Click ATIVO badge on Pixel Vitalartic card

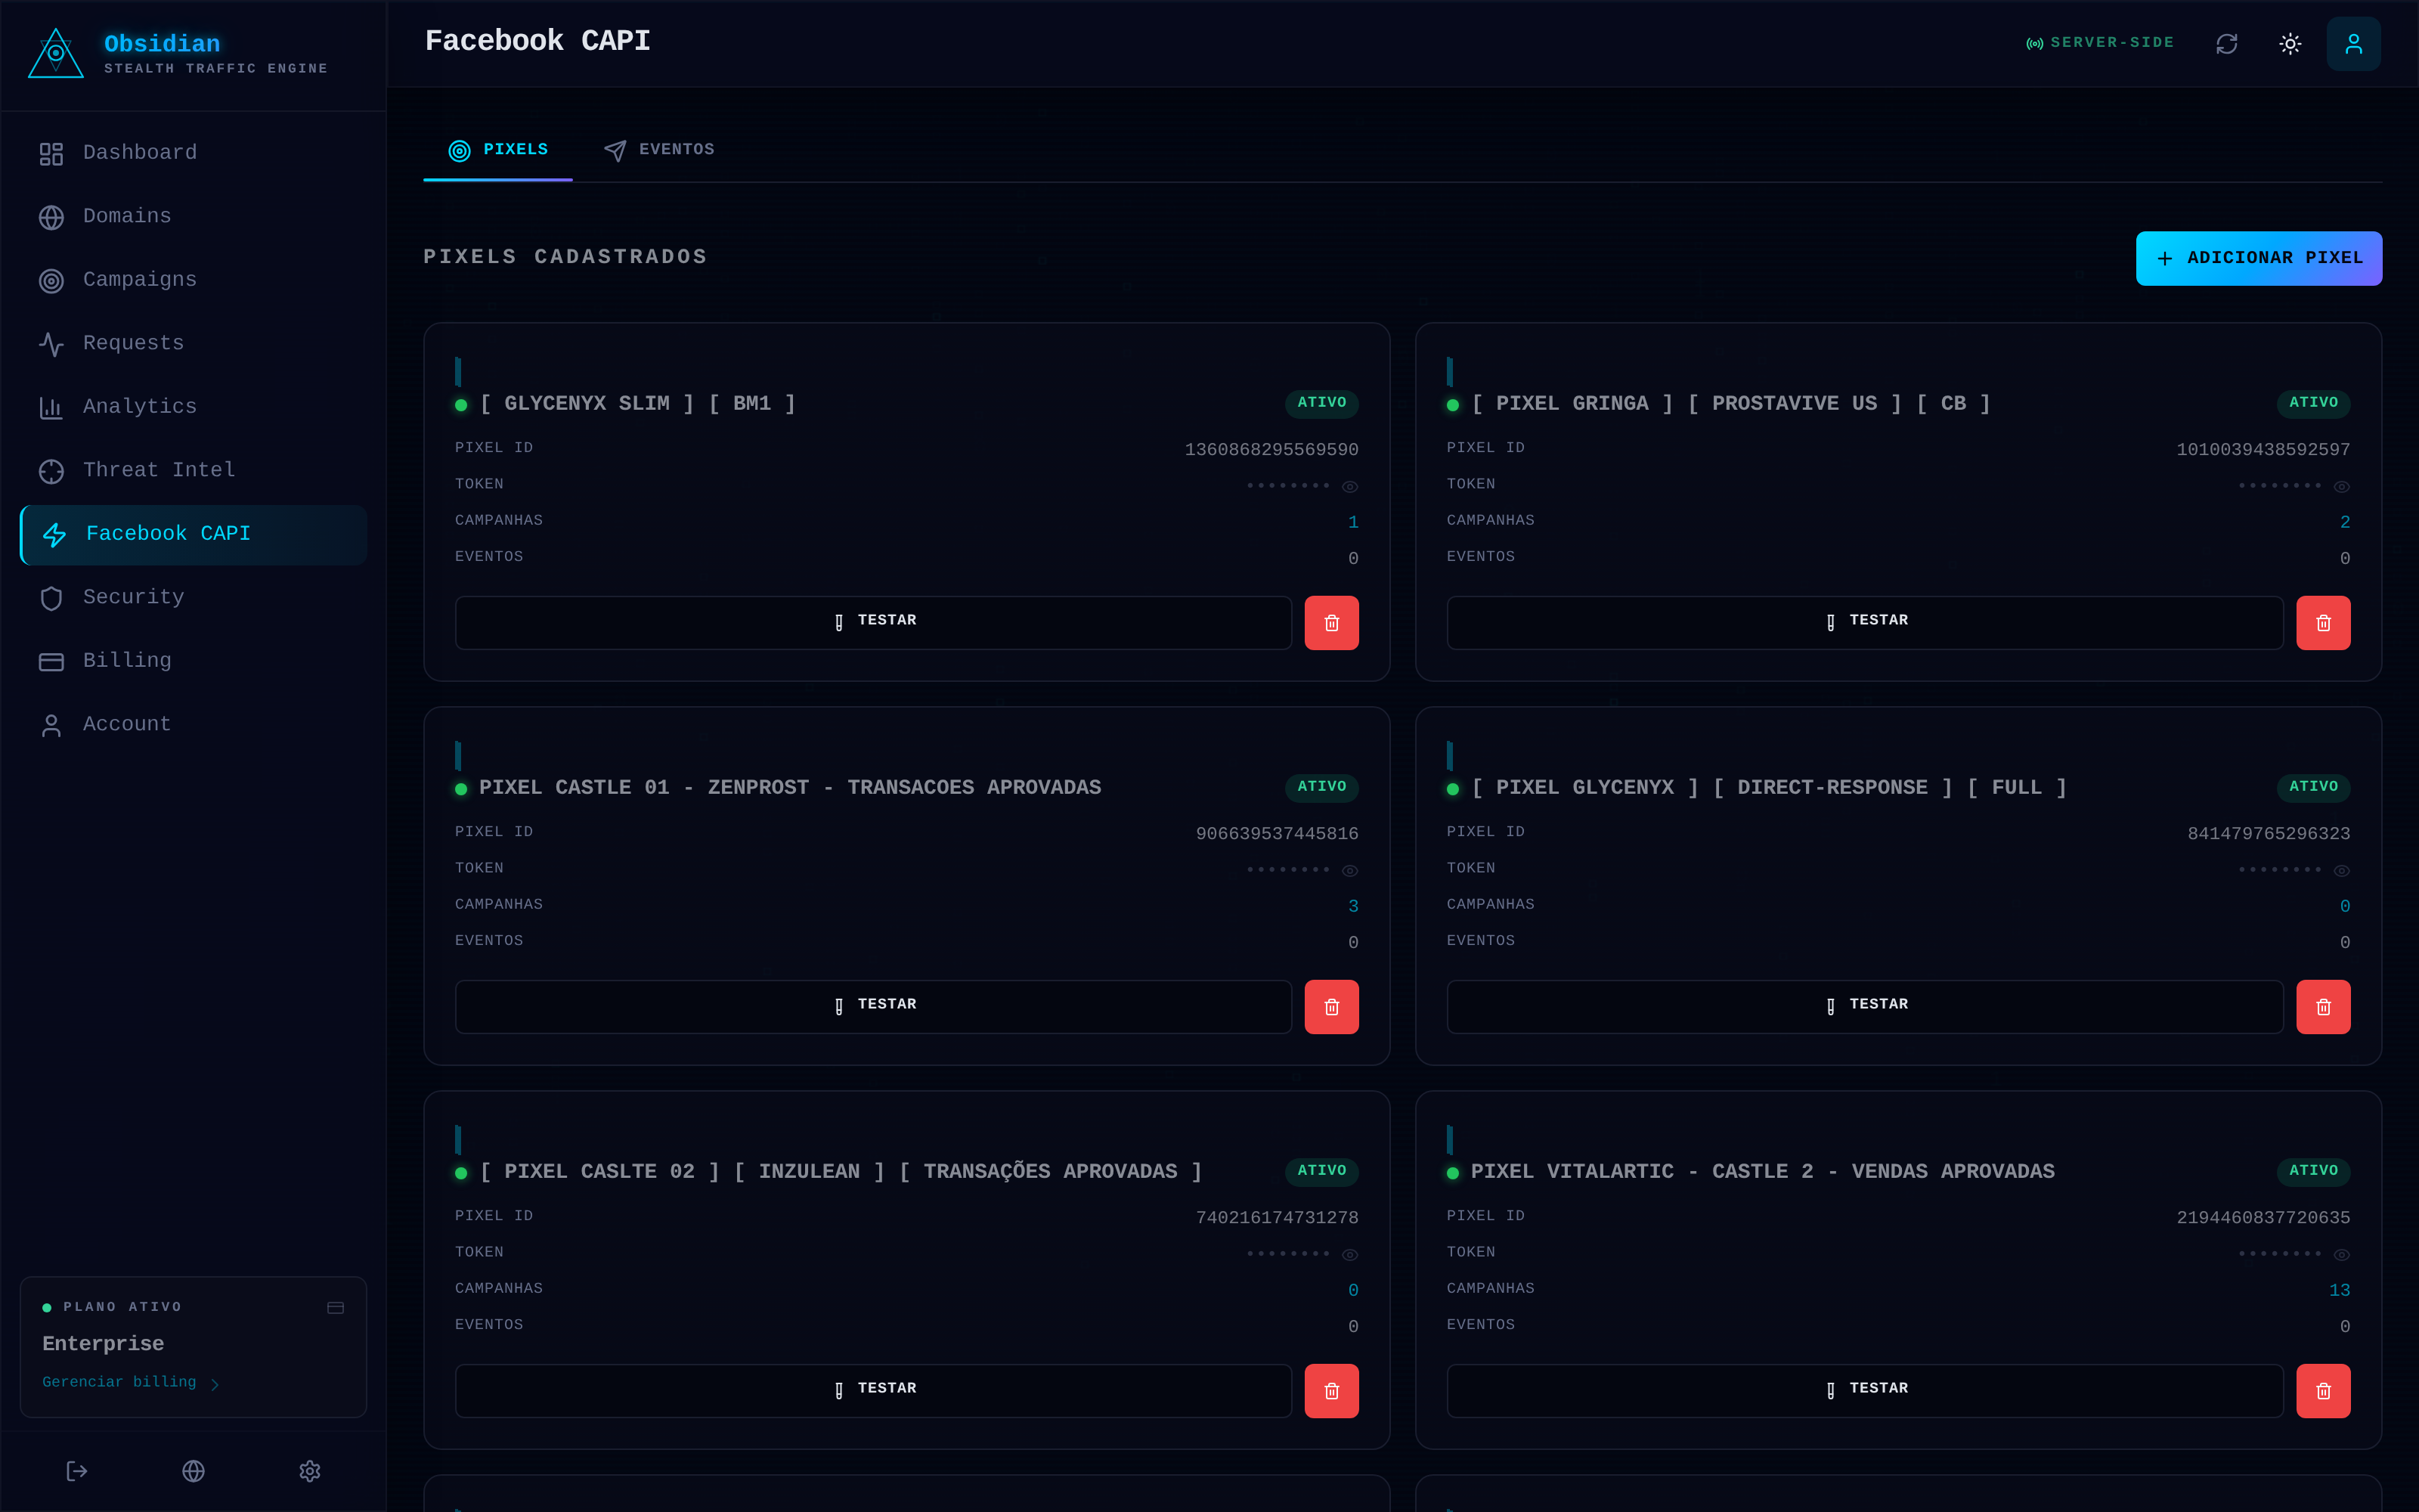point(2313,1171)
